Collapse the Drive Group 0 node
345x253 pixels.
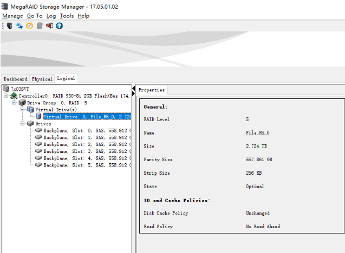pyautogui.click(x=15, y=102)
